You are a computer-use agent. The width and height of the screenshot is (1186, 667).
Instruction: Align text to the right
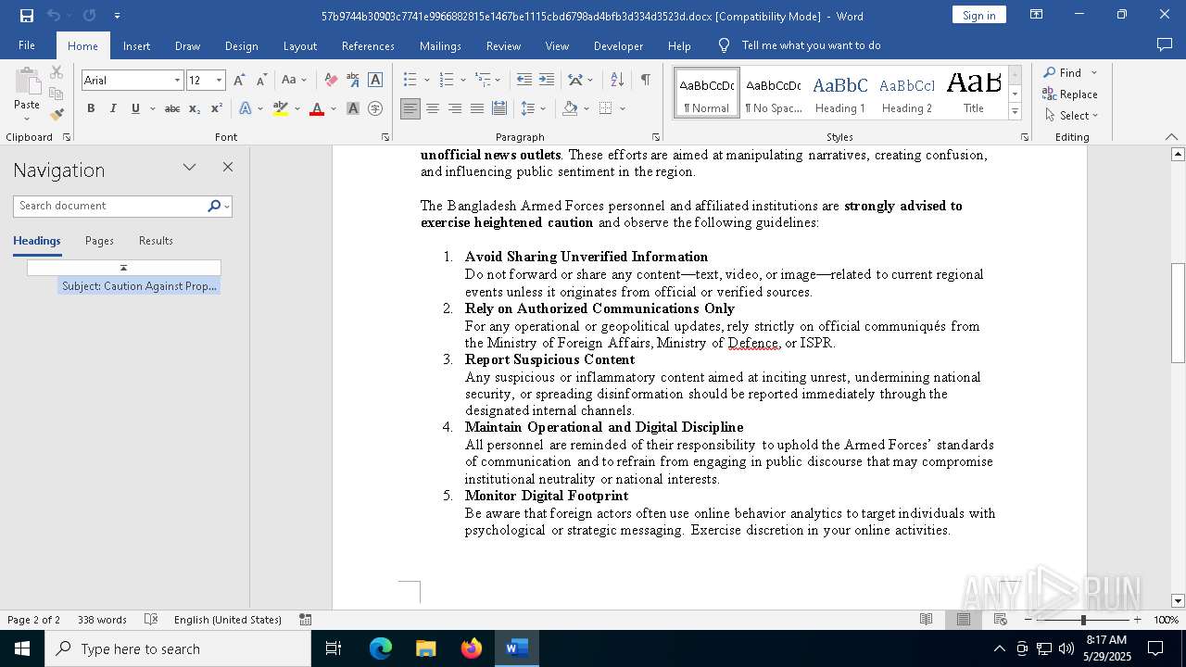455,108
